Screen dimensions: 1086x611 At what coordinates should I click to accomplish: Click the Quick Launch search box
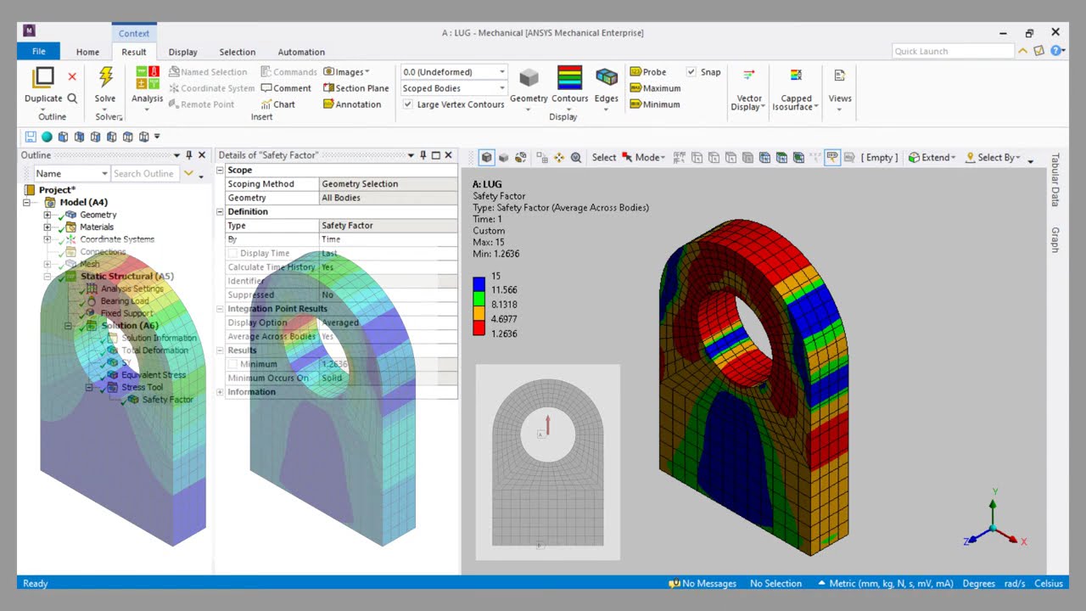click(x=952, y=51)
